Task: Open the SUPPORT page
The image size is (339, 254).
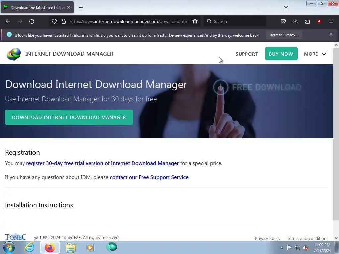Action: pyautogui.click(x=247, y=54)
